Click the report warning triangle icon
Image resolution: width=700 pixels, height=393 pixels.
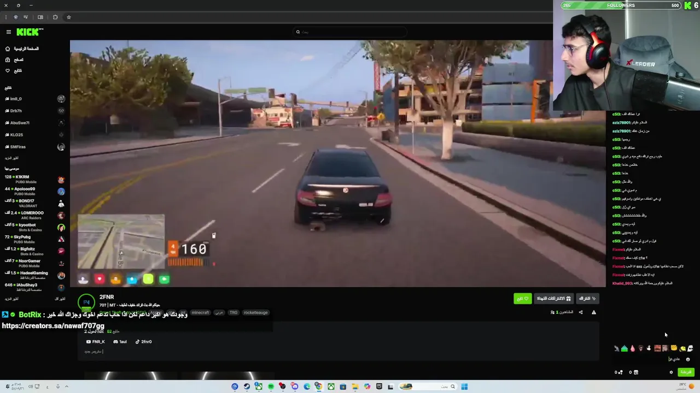(594, 312)
